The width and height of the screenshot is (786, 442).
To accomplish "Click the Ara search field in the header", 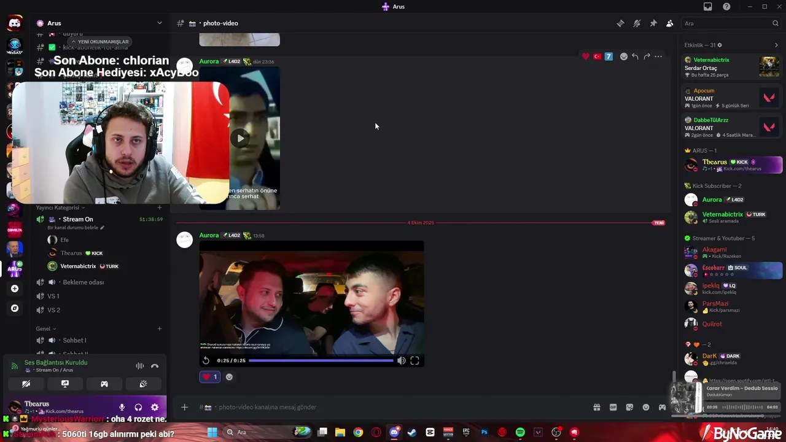I will click(x=731, y=23).
